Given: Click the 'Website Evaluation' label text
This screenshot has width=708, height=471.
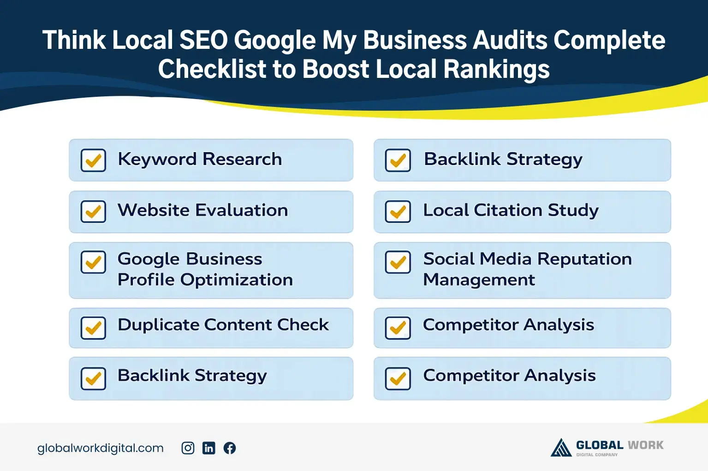Looking at the screenshot, I should (x=203, y=210).
